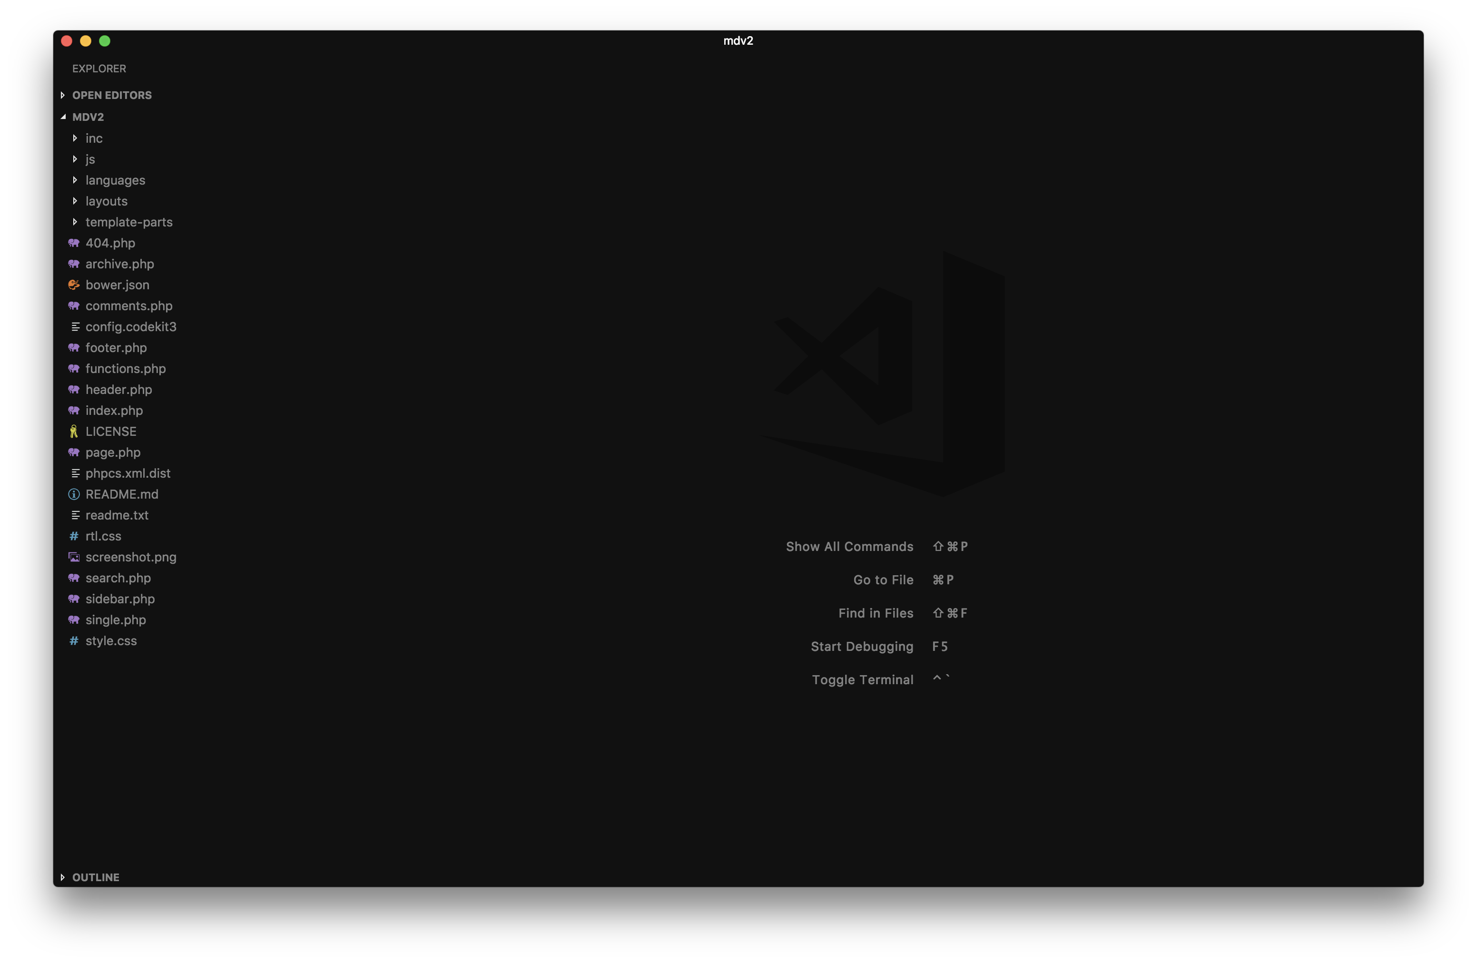
Task: Click the text-file icon beside readme.txt
Action: point(75,516)
